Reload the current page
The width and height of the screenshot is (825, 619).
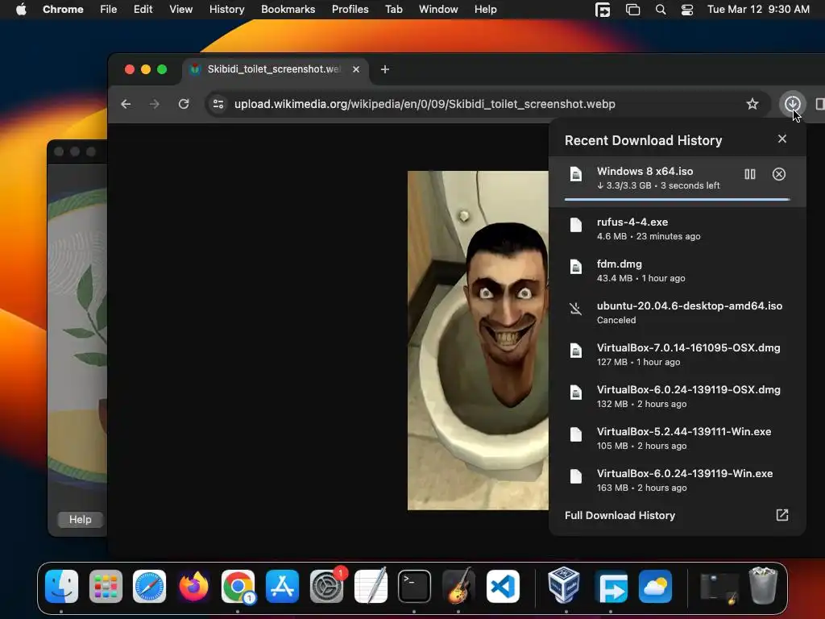coord(184,104)
